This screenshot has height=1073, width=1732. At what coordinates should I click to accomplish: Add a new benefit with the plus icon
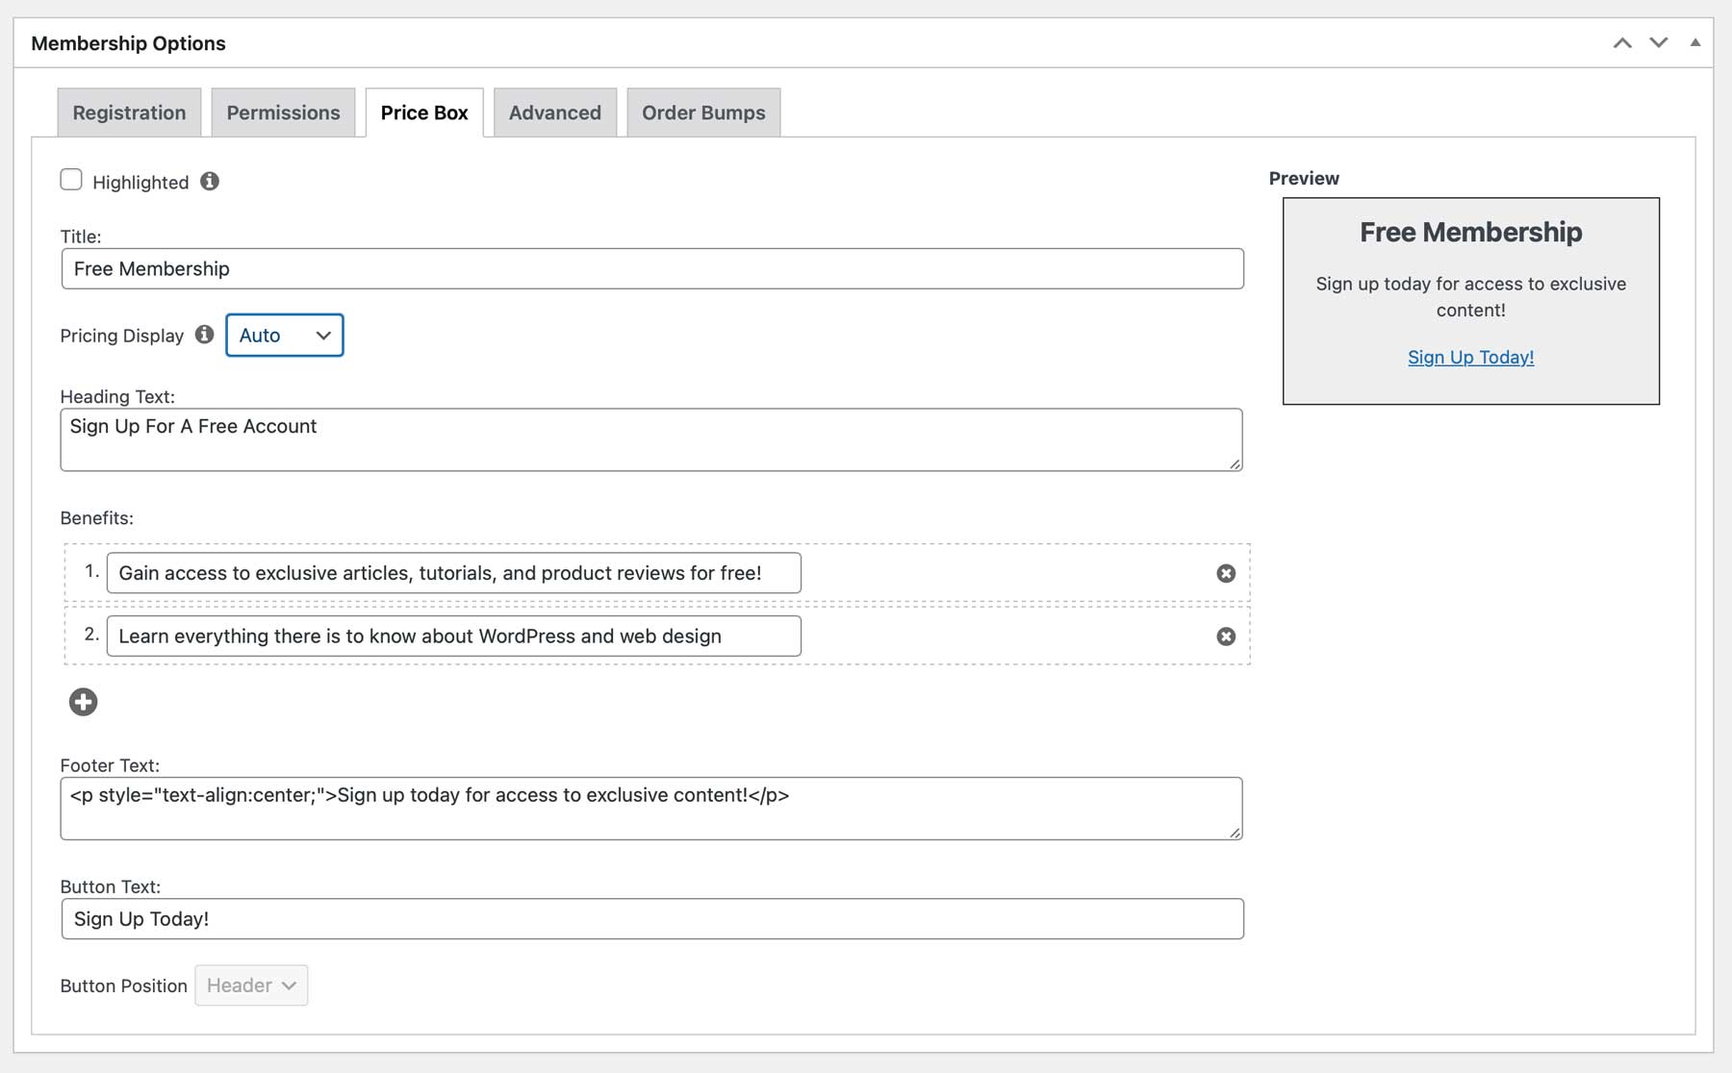(x=83, y=702)
